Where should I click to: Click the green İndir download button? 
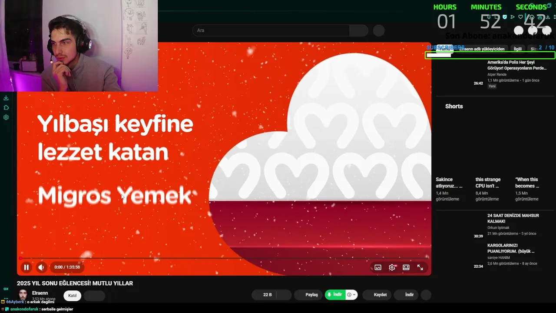pyautogui.click(x=335, y=295)
